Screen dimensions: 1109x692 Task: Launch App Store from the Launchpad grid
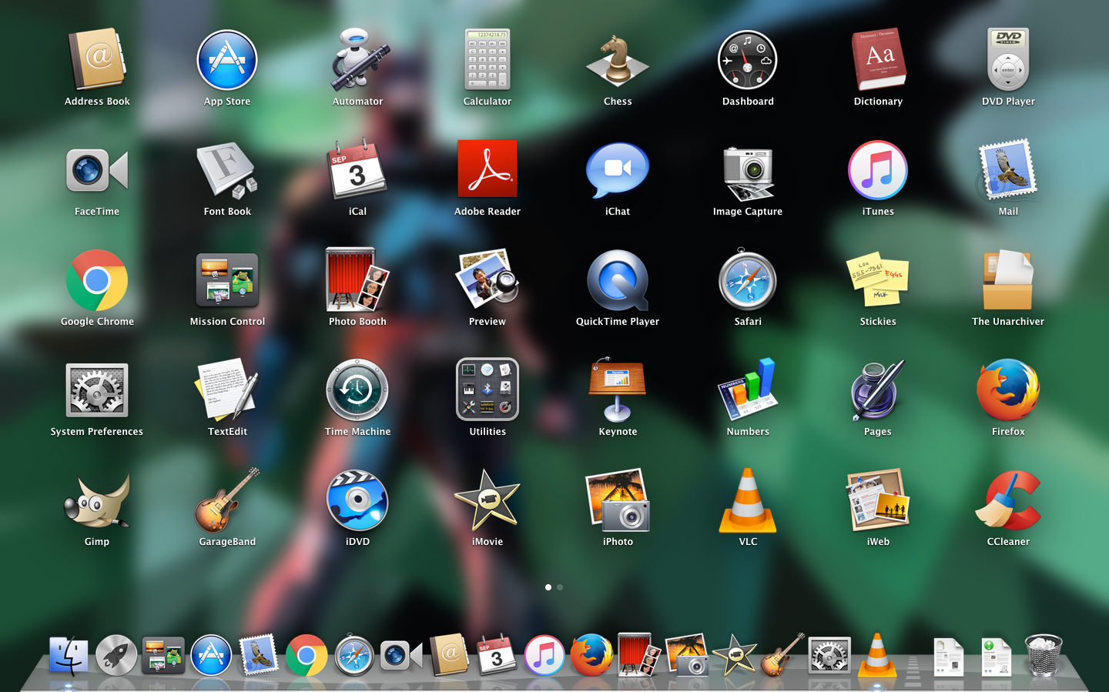(227, 60)
